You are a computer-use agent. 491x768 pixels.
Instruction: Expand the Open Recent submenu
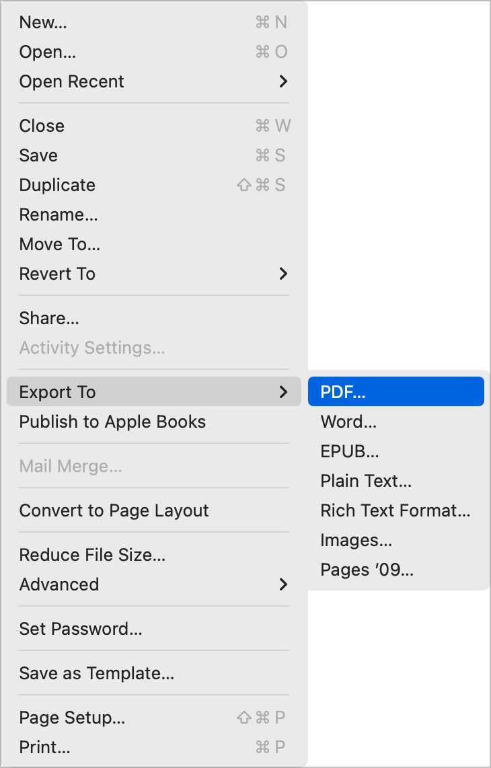click(71, 81)
